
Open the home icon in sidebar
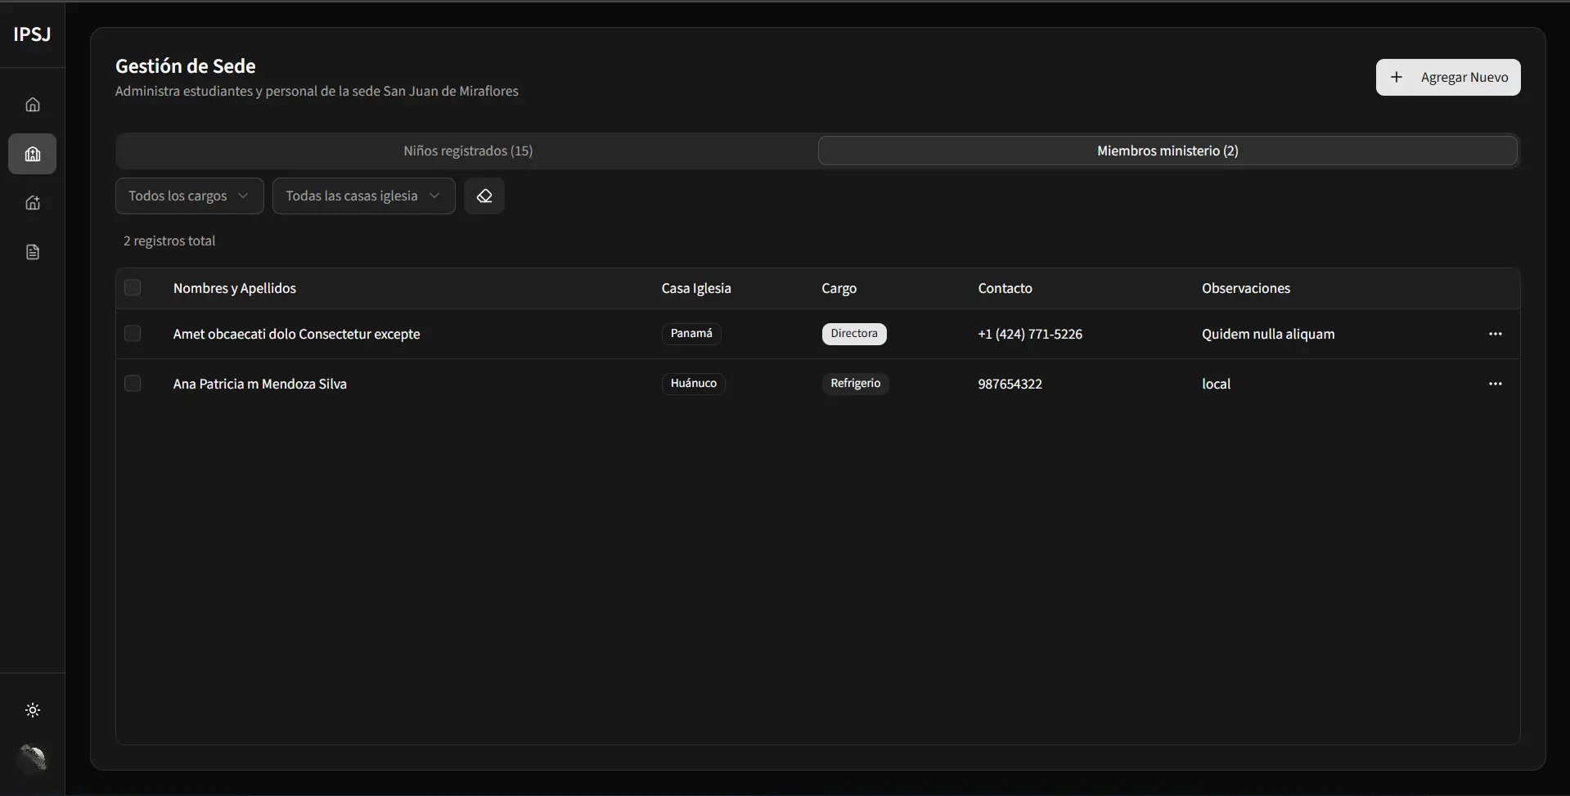pyautogui.click(x=33, y=105)
